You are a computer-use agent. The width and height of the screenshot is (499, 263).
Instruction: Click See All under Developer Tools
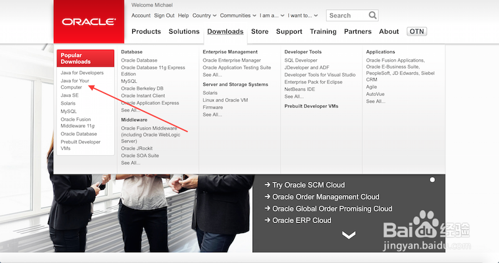(294, 97)
